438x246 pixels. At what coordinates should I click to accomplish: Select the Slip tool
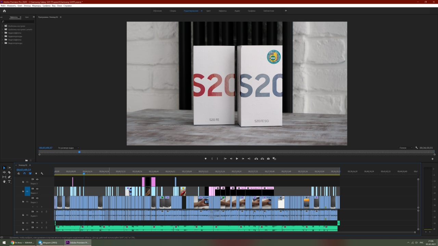[4, 177]
